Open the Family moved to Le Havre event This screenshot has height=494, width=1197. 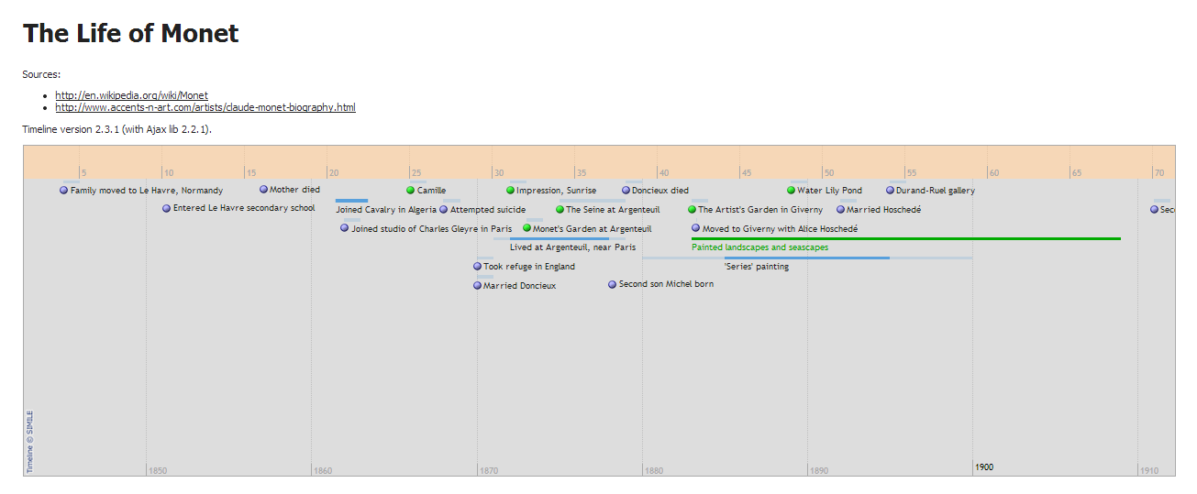(146, 191)
